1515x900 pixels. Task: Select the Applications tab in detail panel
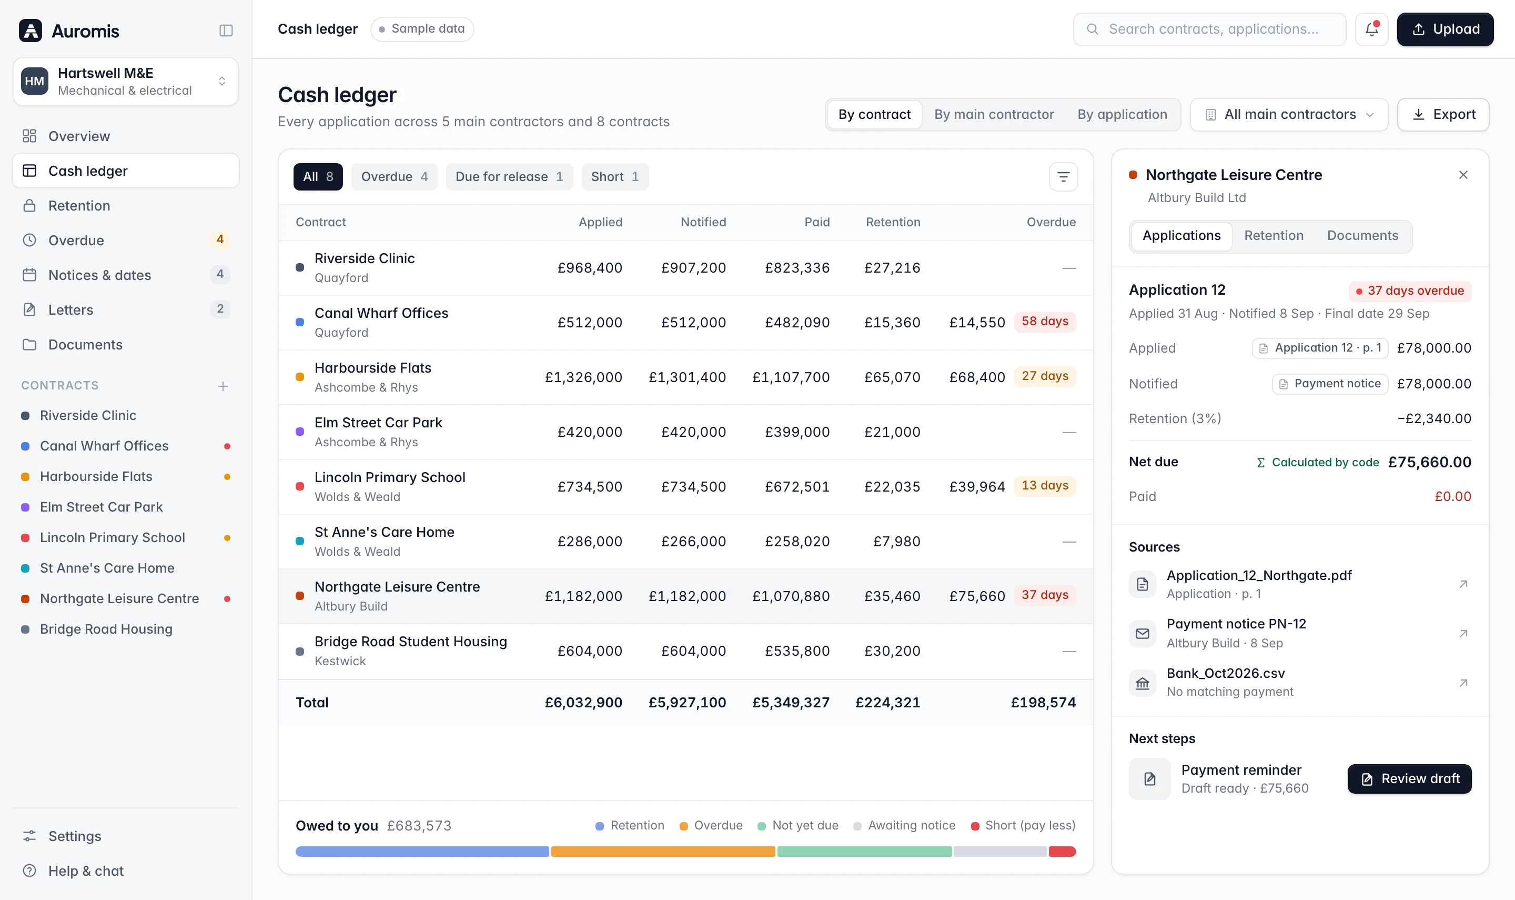pyautogui.click(x=1181, y=236)
